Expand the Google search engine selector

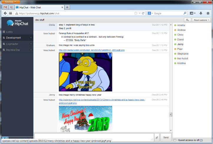(x=150, y=13)
